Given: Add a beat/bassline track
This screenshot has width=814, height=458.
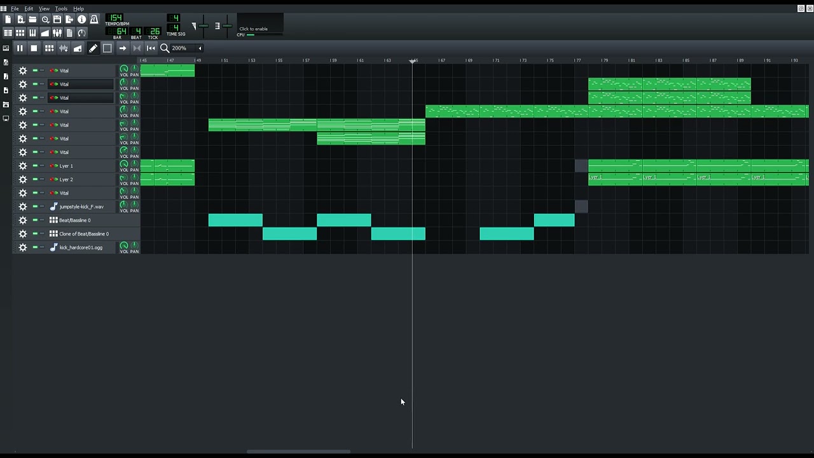Looking at the screenshot, I should [x=49, y=48].
